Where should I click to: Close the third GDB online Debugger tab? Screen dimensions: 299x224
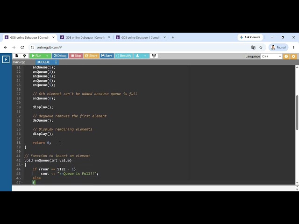click(164, 37)
